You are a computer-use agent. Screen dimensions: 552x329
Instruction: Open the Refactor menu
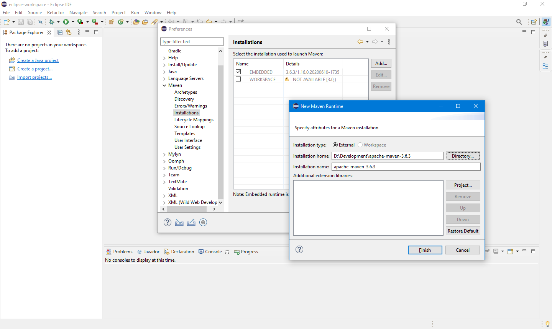tap(56, 13)
